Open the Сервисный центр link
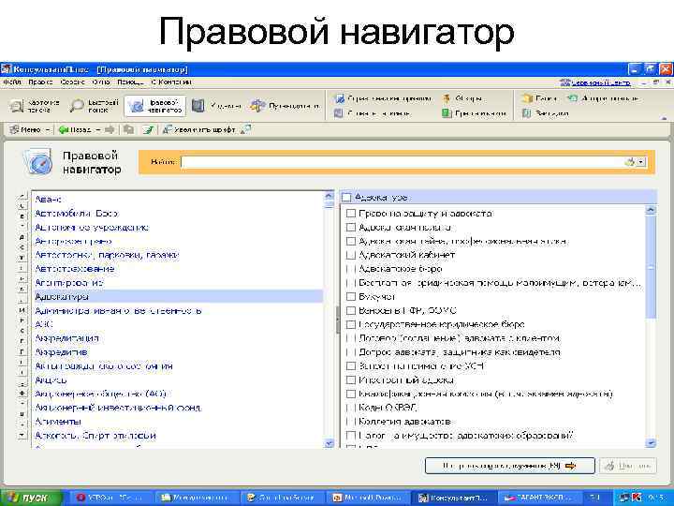Image resolution: width=674 pixels, height=506 pixels. [595, 82]
